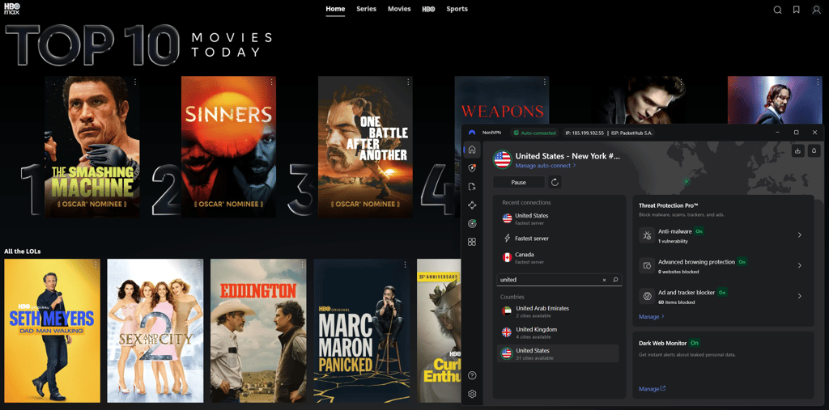Connect to Canada in Recent connections
Viewport: 829px width, 410px height.
pos(559,258)
